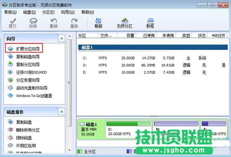Click the Windows To Go创建器 icon
Screen dimensions: 231x157
[10, 96]
